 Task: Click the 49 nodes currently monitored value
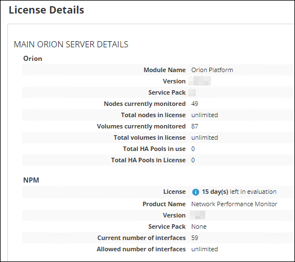click(x=195, y=104)
